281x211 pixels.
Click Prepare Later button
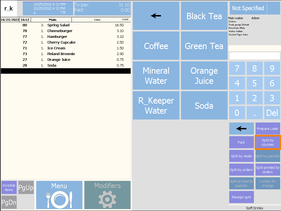click(x=268, y=129)
